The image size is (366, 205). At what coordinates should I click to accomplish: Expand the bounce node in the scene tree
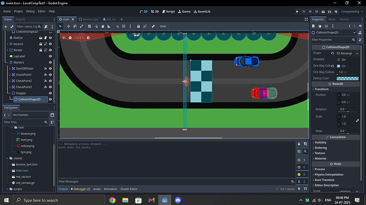click(x=7, y=44)
